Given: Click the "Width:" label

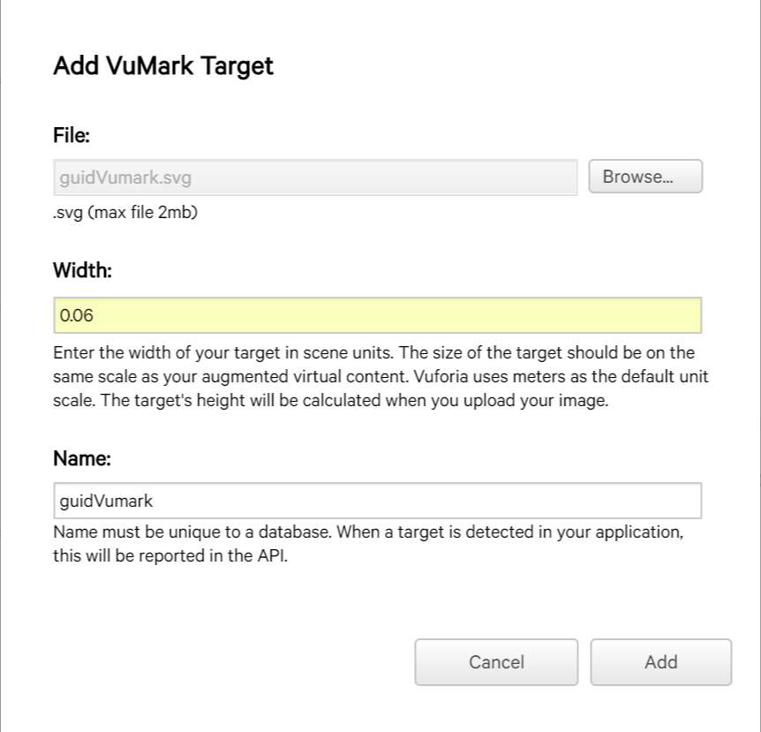Looking at the screenshot, I should 82,270.
